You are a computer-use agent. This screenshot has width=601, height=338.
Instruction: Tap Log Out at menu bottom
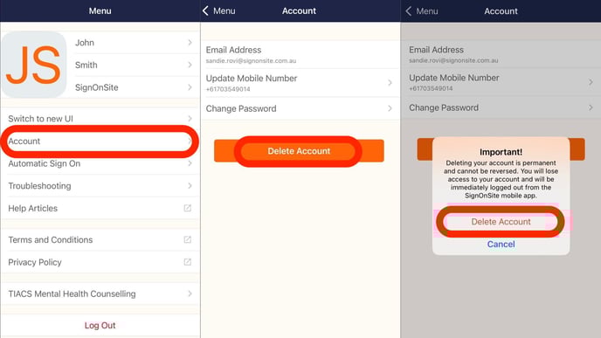pyautogui.click(x=100, y=326)
